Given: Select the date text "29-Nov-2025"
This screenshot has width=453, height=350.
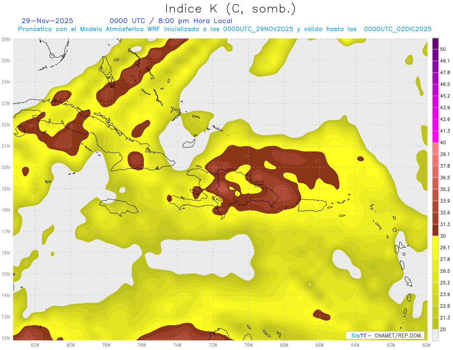Looking at the screenshot, I should click(x=48, y=21).
